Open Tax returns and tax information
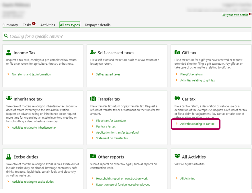252x193 pixels. [32, 74]
